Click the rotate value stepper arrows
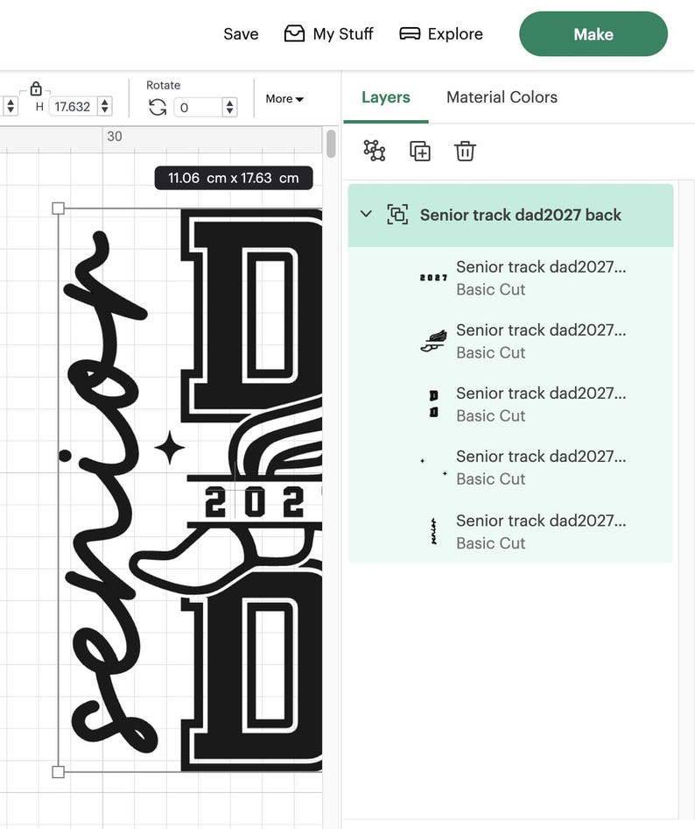Viewport: 695px width, 829px height. 229,107
